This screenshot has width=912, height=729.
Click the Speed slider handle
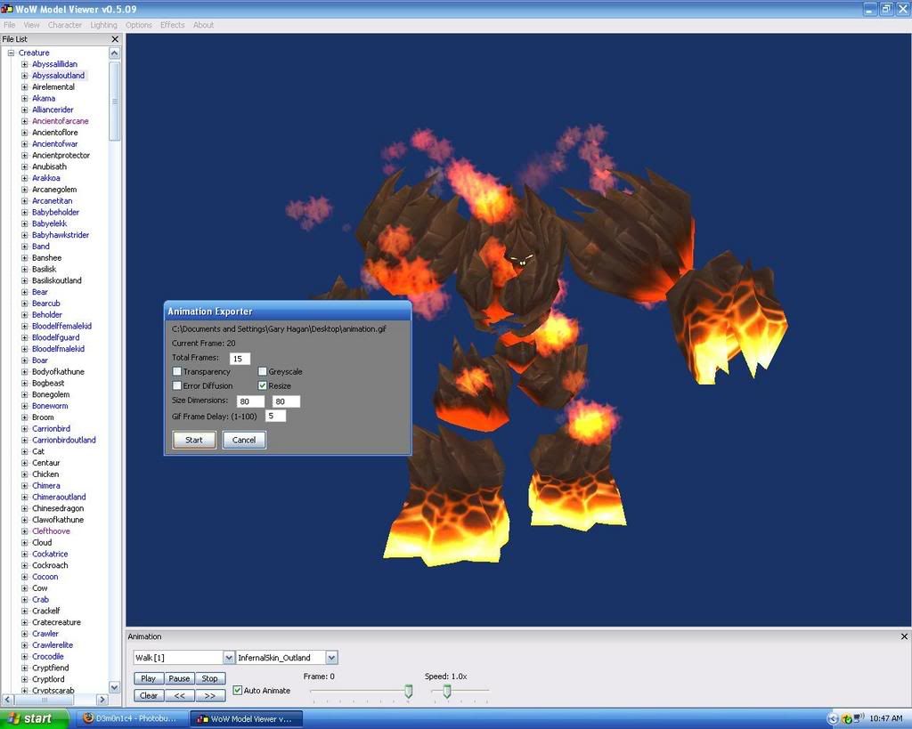[447, 692]
